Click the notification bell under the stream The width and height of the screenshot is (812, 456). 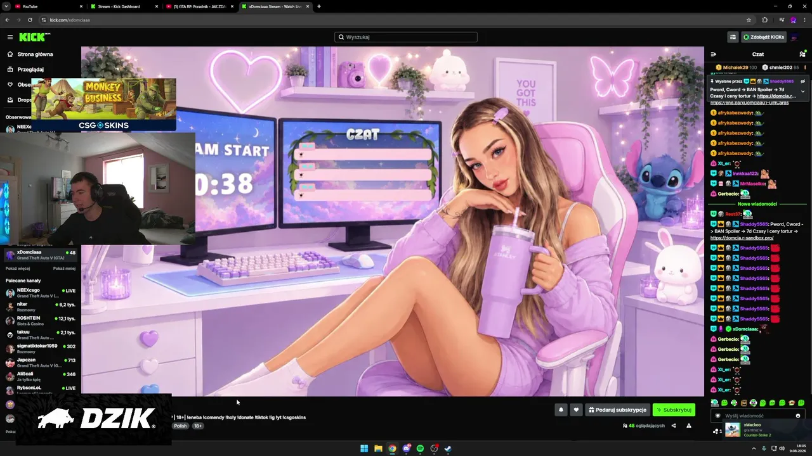pos(561,410)
